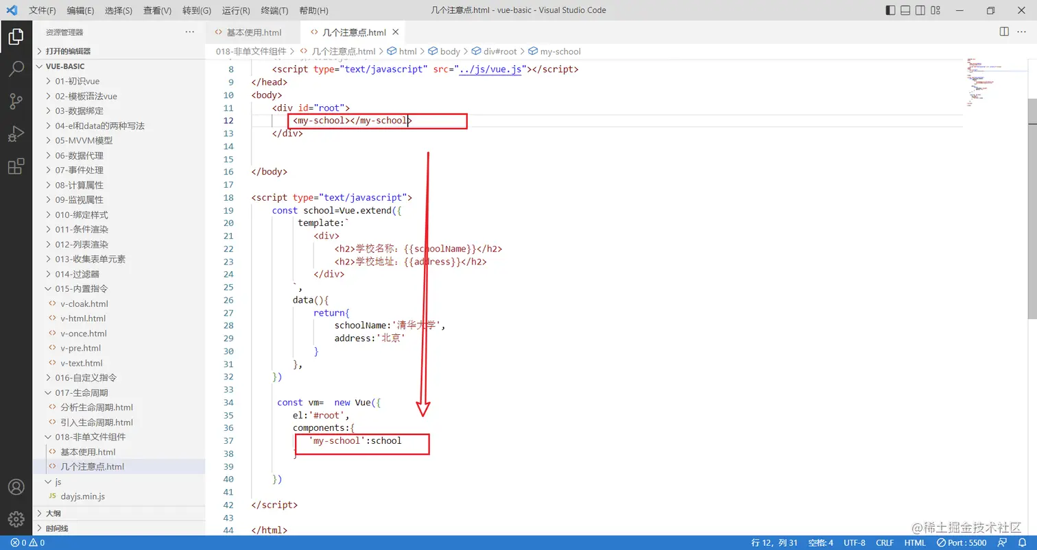Open the Source Control view icon

click(16, 101)
